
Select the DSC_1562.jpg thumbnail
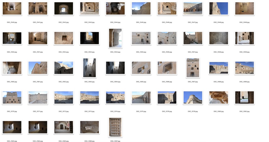coord(64,68)
